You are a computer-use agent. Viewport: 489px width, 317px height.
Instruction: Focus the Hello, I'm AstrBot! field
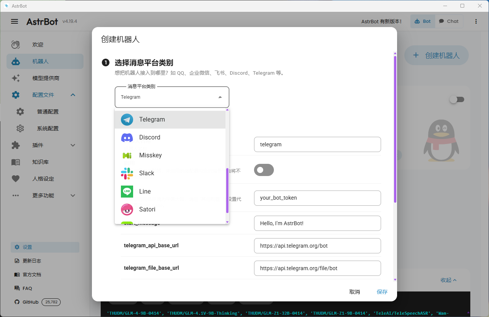(317, 223)
